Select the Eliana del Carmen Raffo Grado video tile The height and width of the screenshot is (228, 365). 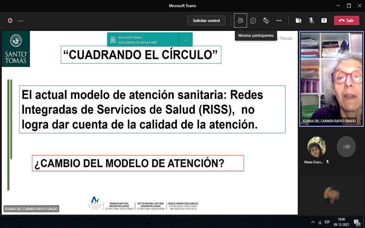(x=331, y=79)
